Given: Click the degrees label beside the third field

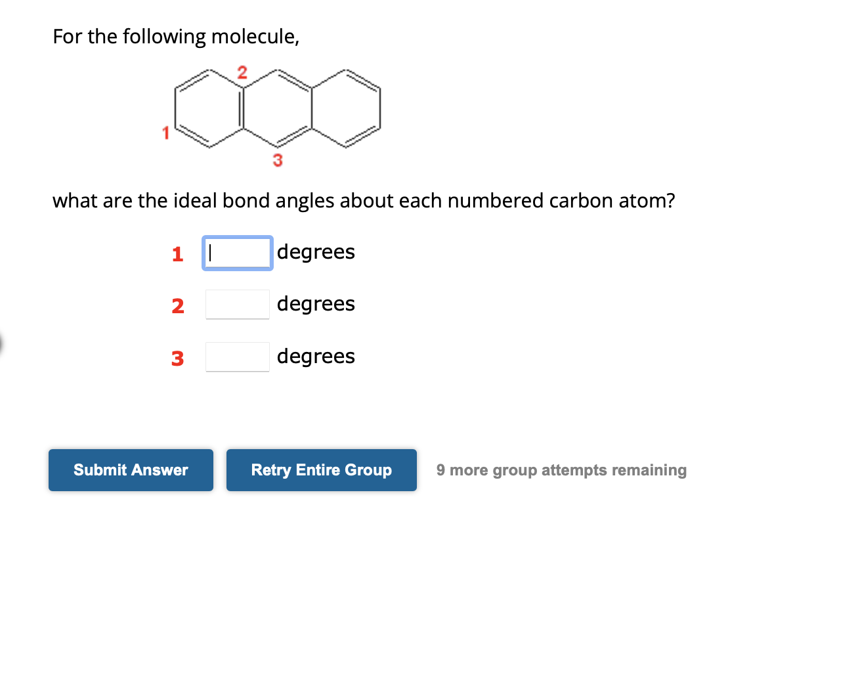Looking at the screenshot, I should (x=316, y=356).
